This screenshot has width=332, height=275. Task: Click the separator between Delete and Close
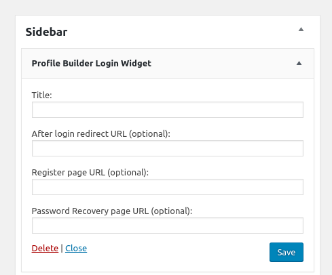(x=62, y=249)
